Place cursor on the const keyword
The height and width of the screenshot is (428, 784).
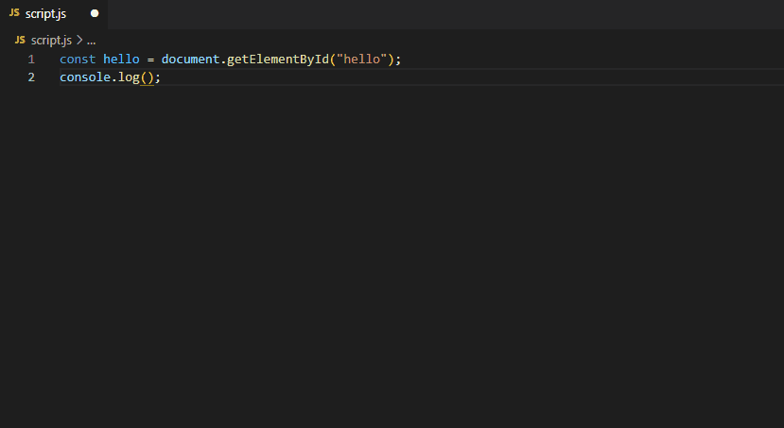coord(78,60)
